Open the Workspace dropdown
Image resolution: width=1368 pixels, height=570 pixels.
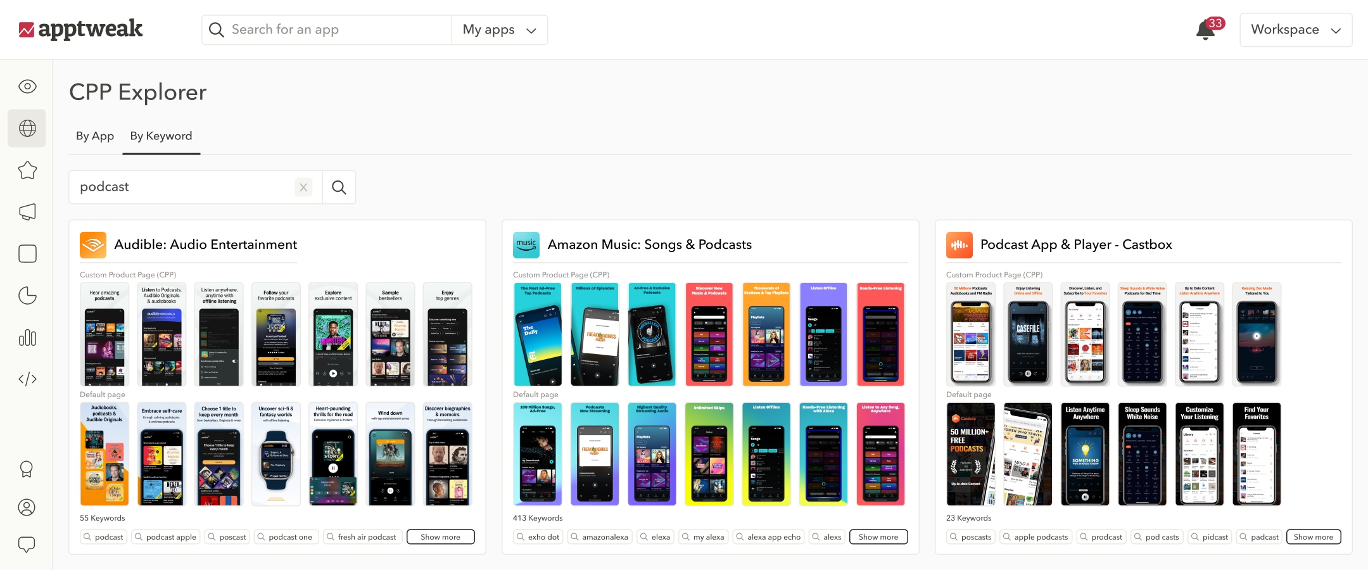(x=1296, y=30)
